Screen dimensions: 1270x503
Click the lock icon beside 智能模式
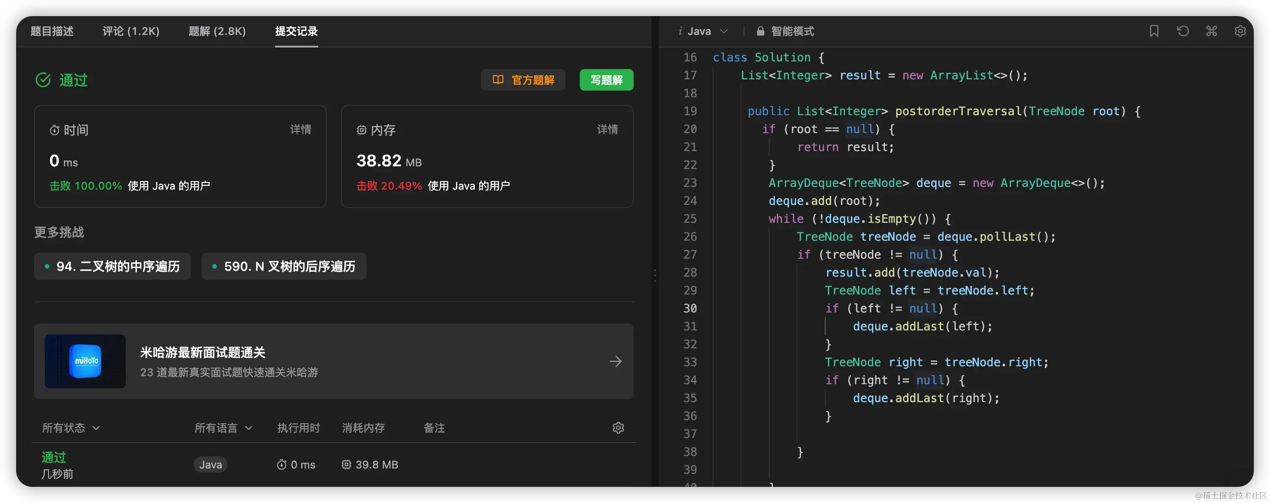point(760,31)
